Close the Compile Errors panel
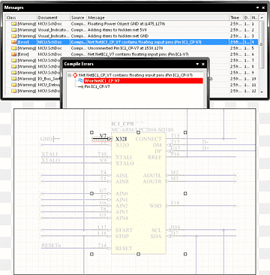The width and height of the screenshot is (270, 275). pos(203,64)
